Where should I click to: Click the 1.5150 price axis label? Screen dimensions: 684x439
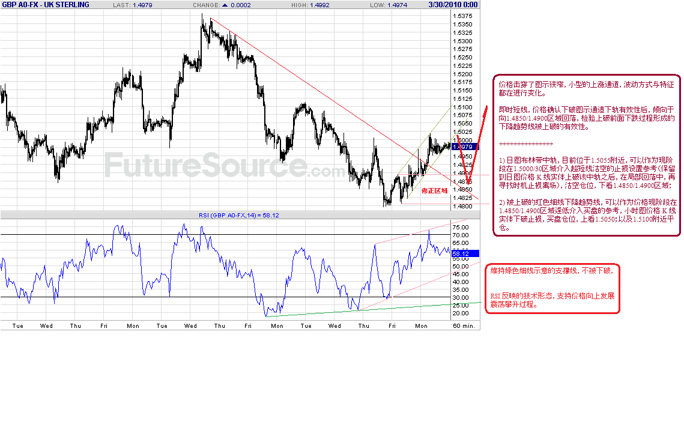pos(462,90)
